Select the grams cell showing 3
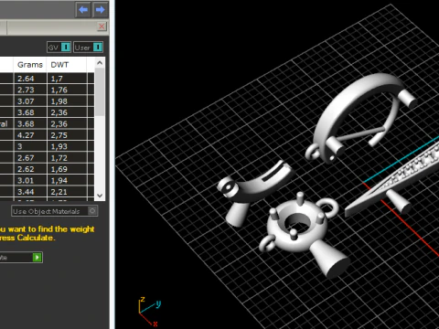The width and height of the screenshot is (439, 329). click(x=30, y=146)
